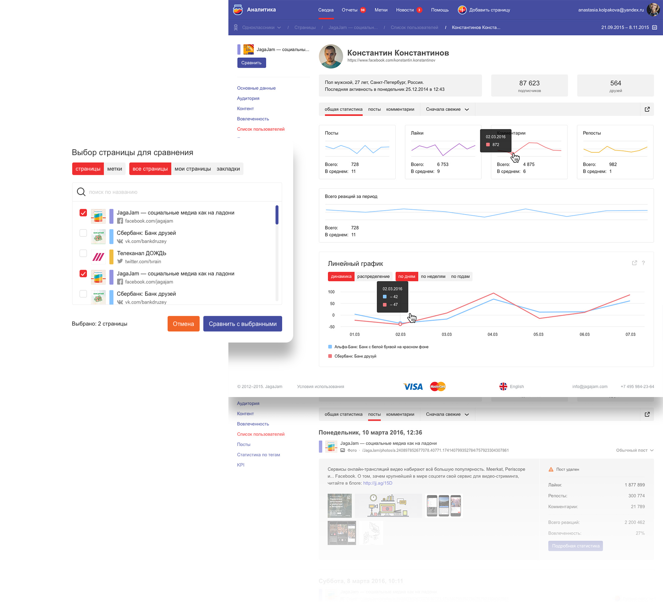Image resolution: width=663 pixels, height=607 pixels.
Task: Click Константин Константинов profile photo
Action: (331, 56)
